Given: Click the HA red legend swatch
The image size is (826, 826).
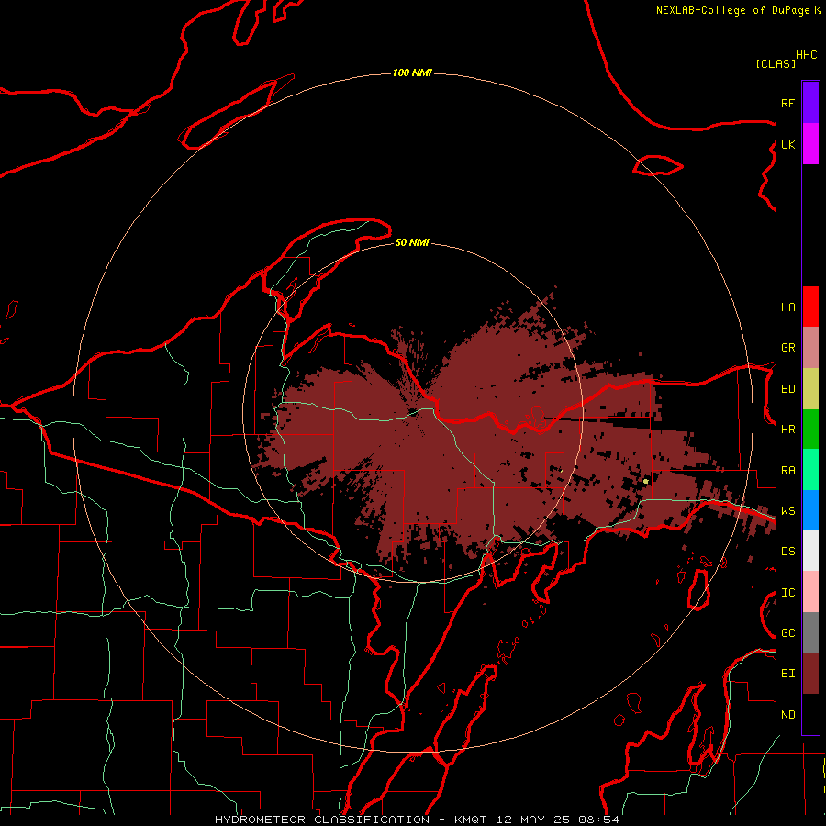Looking at the screenshot, I should coord(810,307).
